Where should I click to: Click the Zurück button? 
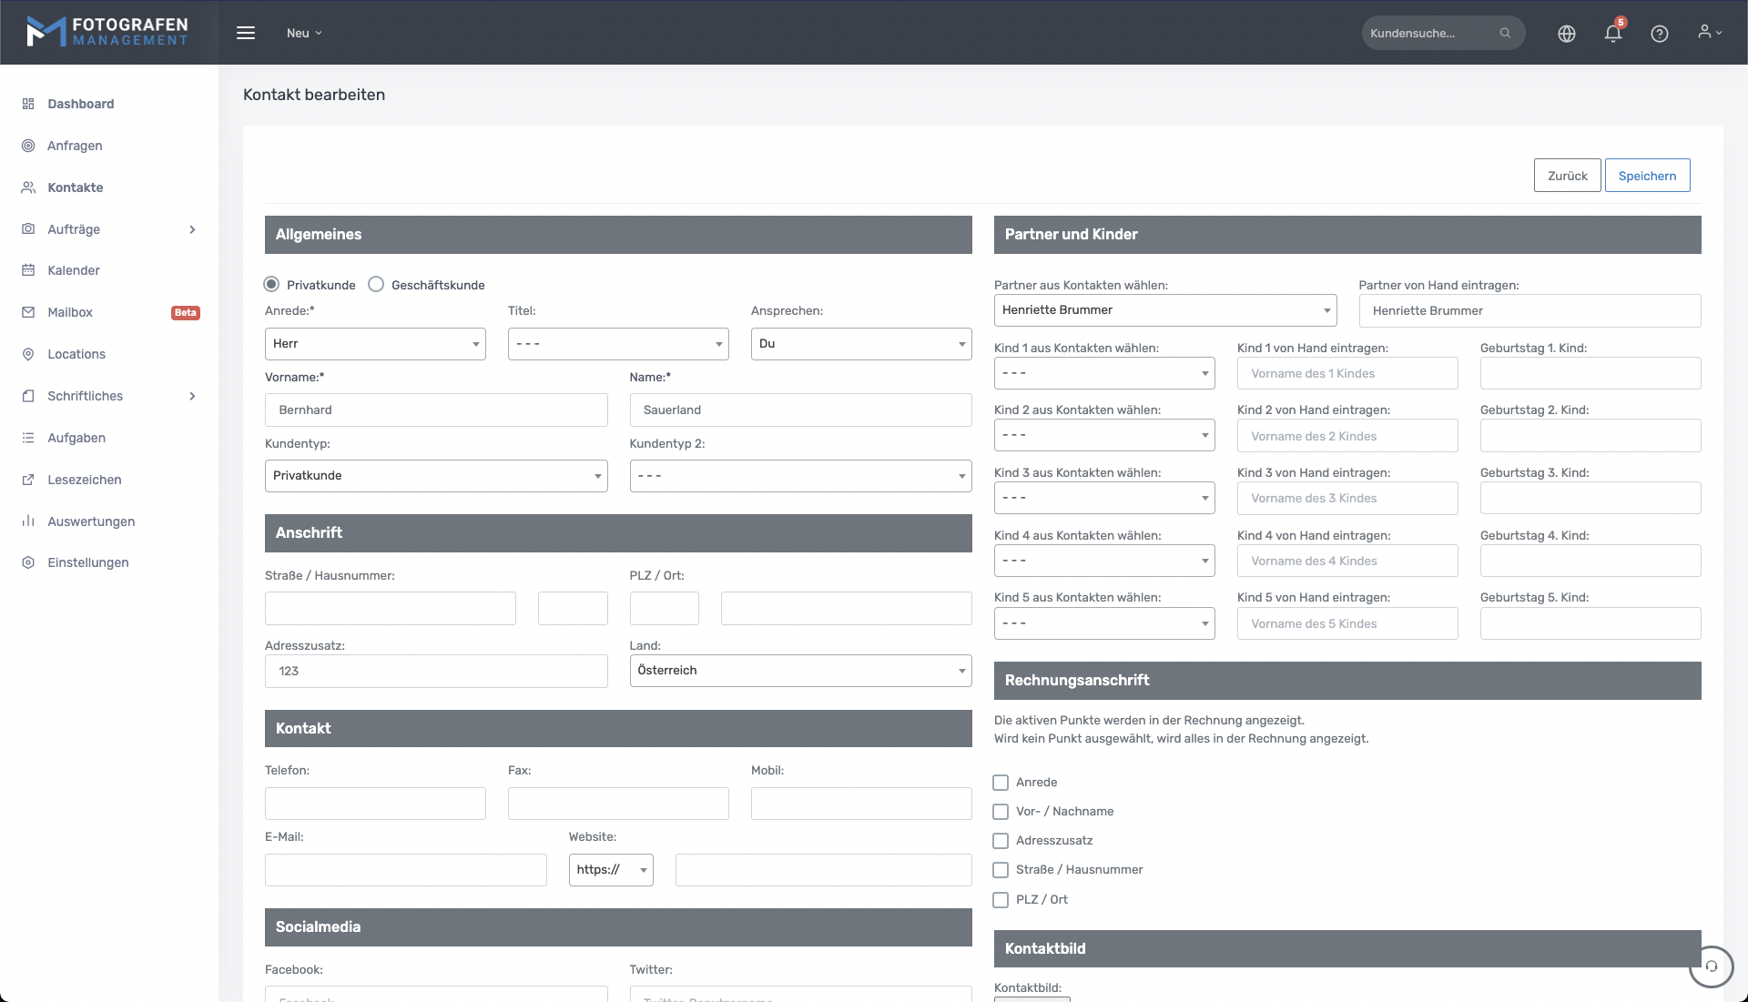1567,176
